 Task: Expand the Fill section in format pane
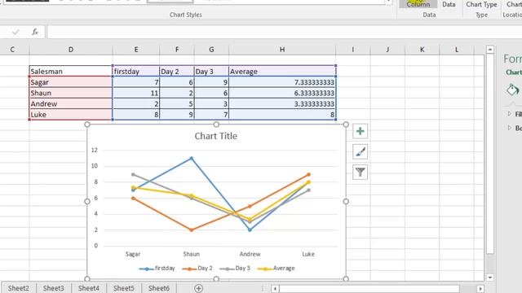[515, 114]
